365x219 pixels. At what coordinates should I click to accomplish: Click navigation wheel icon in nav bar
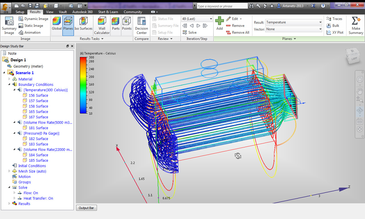tap(360, 80)
